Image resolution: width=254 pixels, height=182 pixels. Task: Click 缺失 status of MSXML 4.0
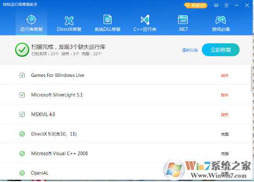point(225,115)
